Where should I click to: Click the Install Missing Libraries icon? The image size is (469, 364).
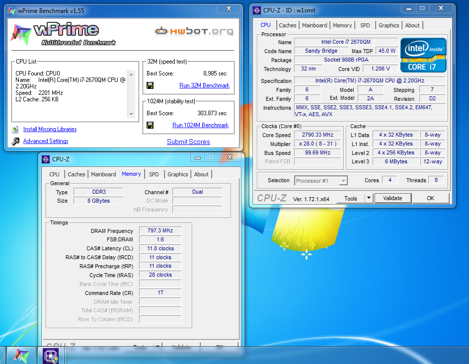15,130
